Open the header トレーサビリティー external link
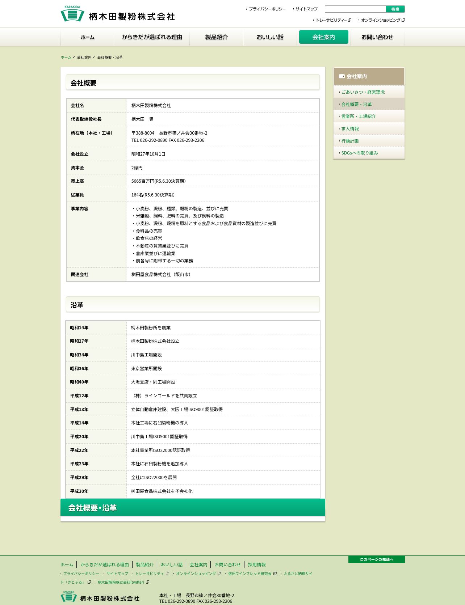Image resolution: width=465 pixels, height=605 pixels. pos(332,20)
